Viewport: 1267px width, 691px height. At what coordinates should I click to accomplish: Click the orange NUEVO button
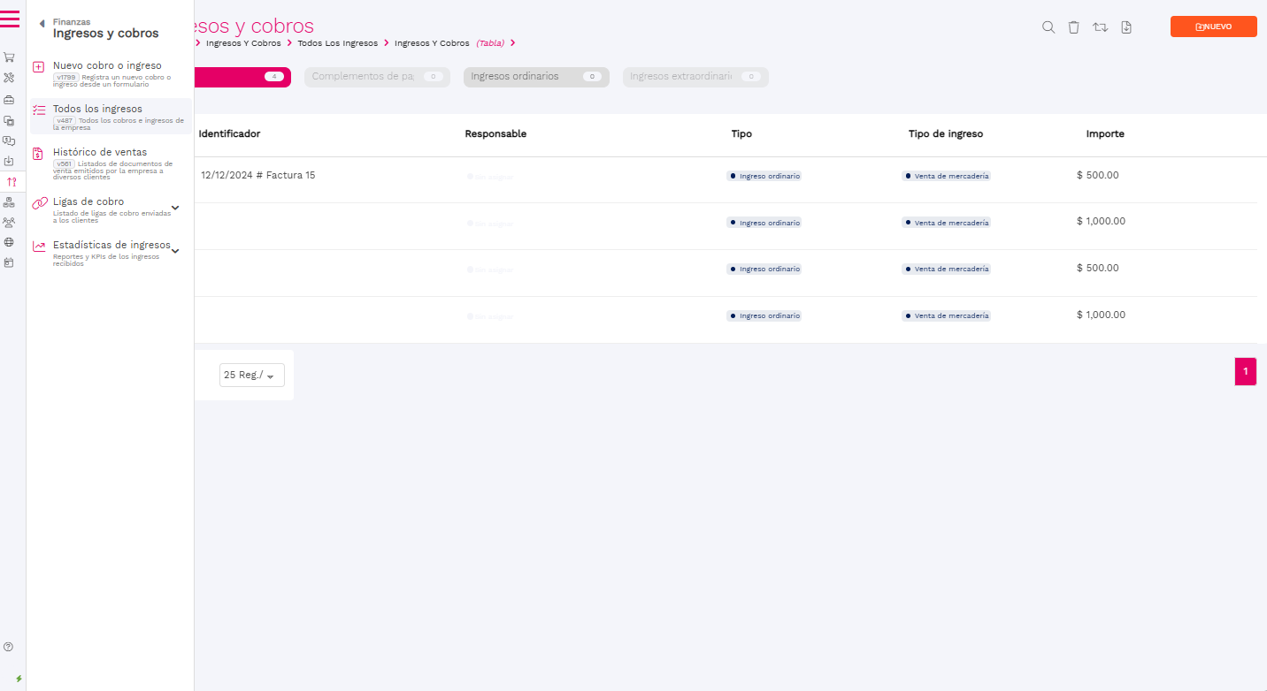click(1213, 27)
